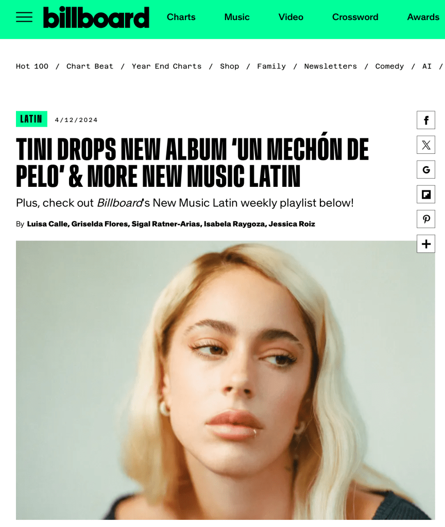
Task: Share article on Facebook
Action: tap(426, 120)
